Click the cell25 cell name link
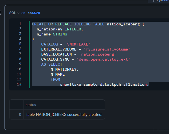The image size is (169, 134). [34, 13]
